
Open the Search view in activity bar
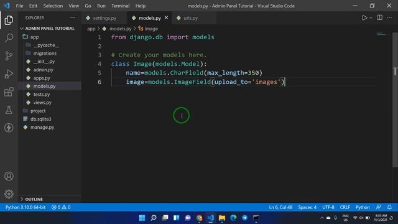coord(9,38)
